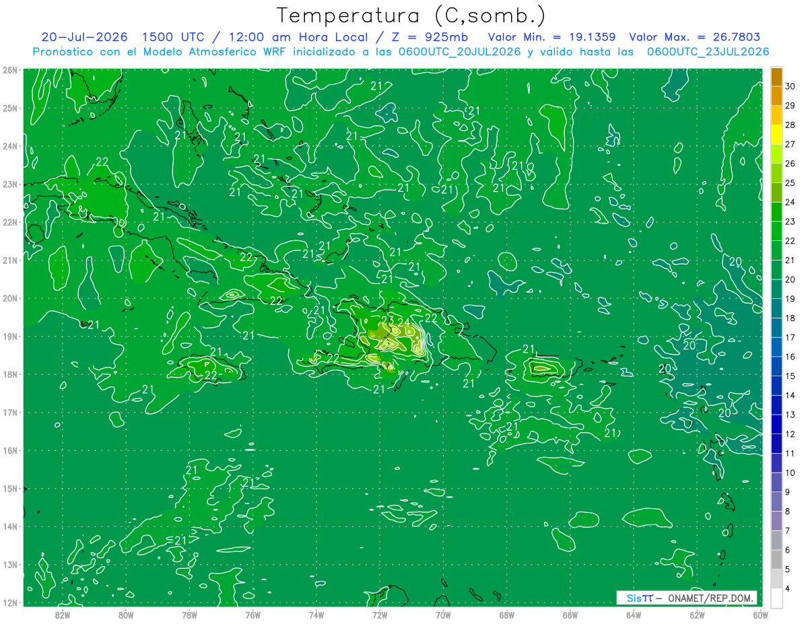Click the "78W" longitude axis label
This screenshot has width=808, height=624.
click(189, 615)
